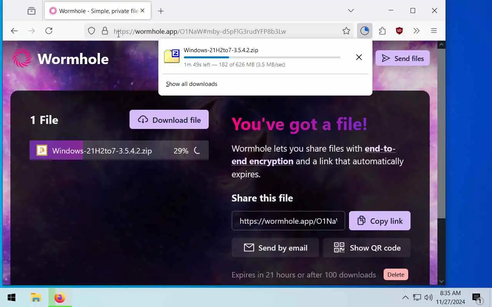Go back to previous page
The height and width of the screenshot is (307, 492).
(14, 31)
